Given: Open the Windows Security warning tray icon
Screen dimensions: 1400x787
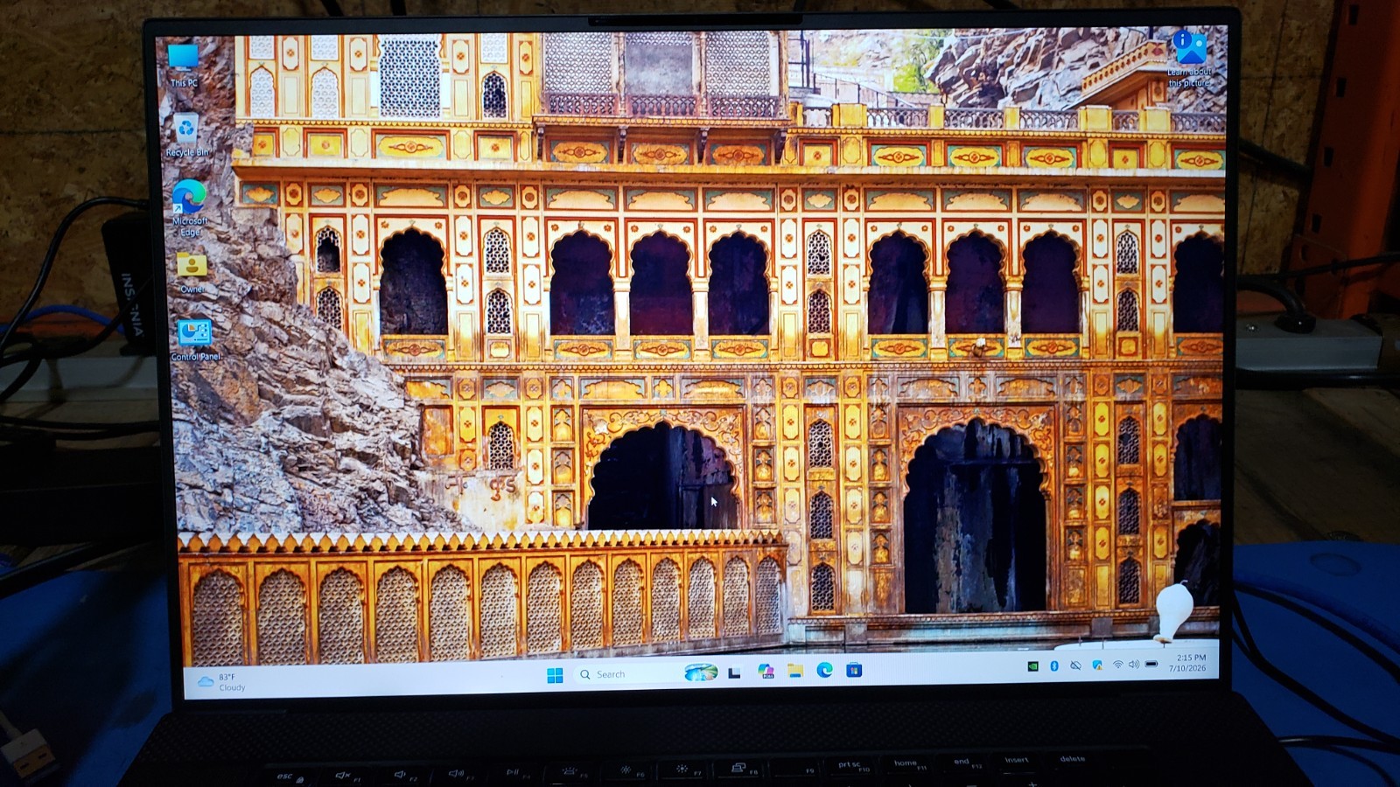Looking at the screenshot, I should (x=1097, y=665).
